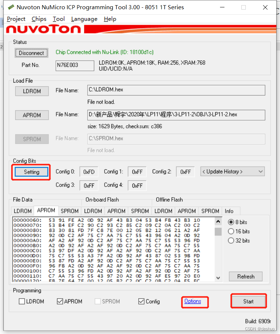280x334 pixels.
Task: Open the On-board Flash APROM tab
Action: pos(116,211)
